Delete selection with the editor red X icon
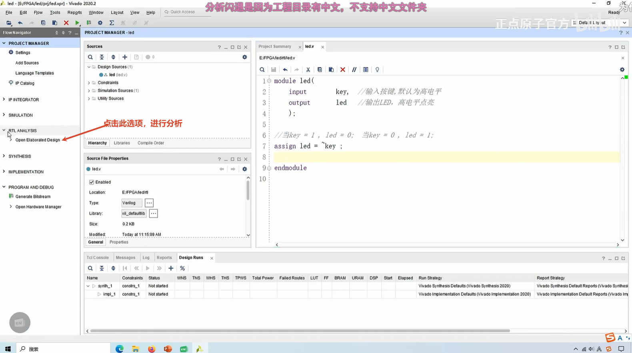This screenshot has height=353, width=632. pos(343,70)
